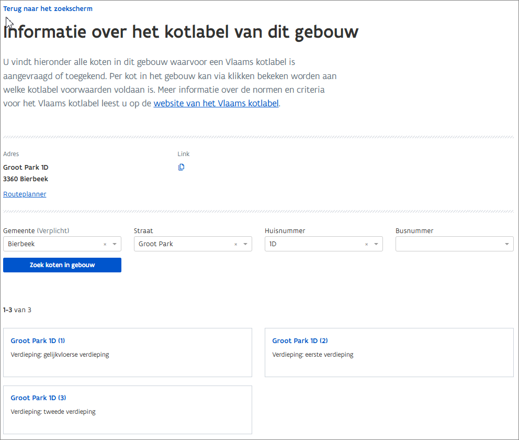The height and width of the screenshot is (440, 519).
Task: Expand the Gemeente dropdown arrow
Action: point(115,244)
